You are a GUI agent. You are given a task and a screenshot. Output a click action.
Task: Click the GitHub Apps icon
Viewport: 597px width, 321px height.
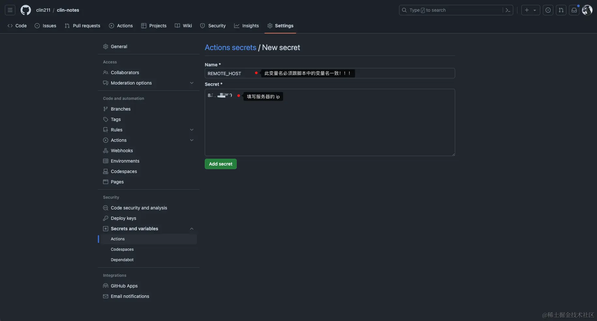pyautogui.click(x=106, y=286)
